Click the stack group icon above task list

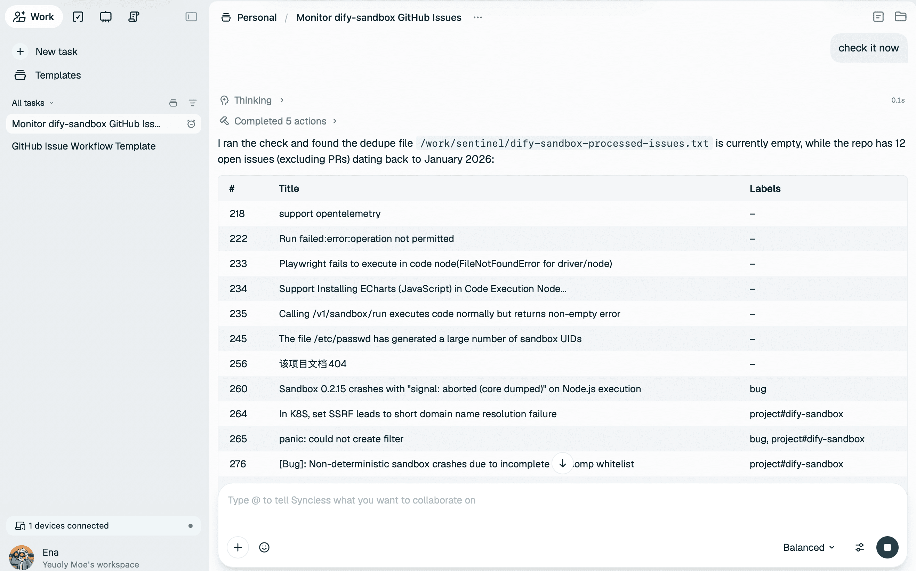coord(173,103)
